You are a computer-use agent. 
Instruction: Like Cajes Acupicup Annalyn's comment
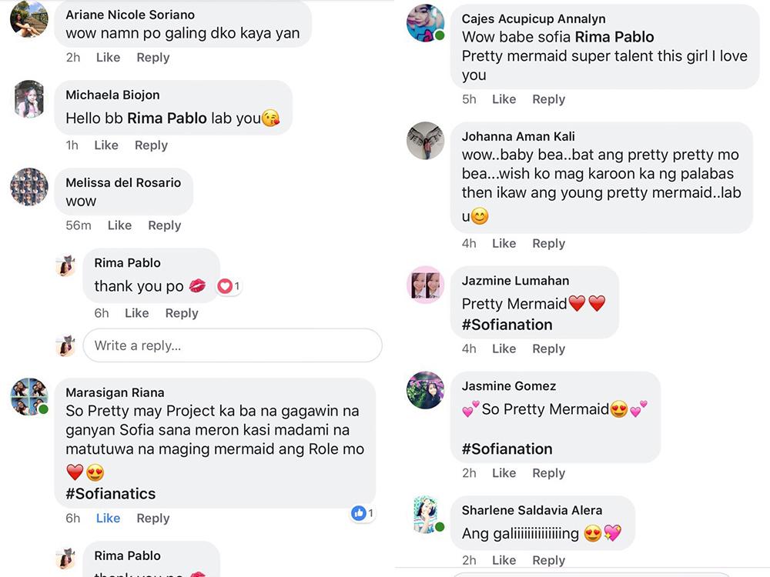(504, 99)
